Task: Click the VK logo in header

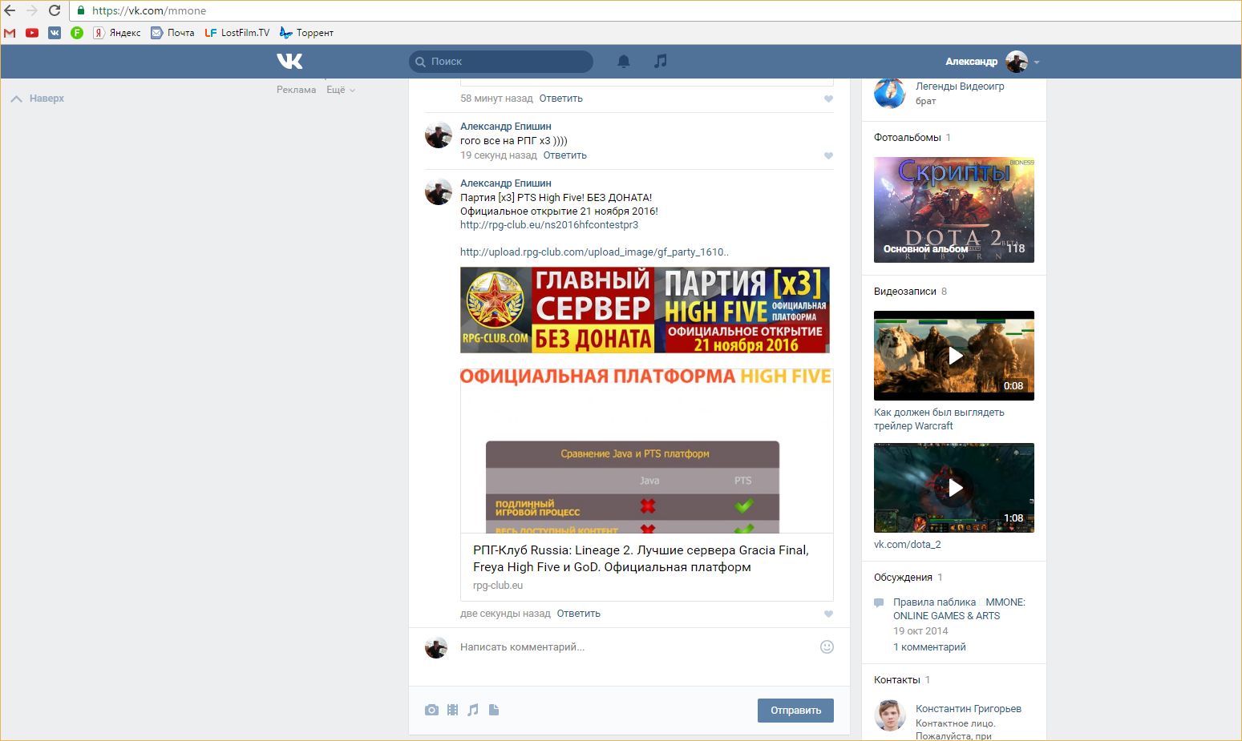Action: [289, 61]
